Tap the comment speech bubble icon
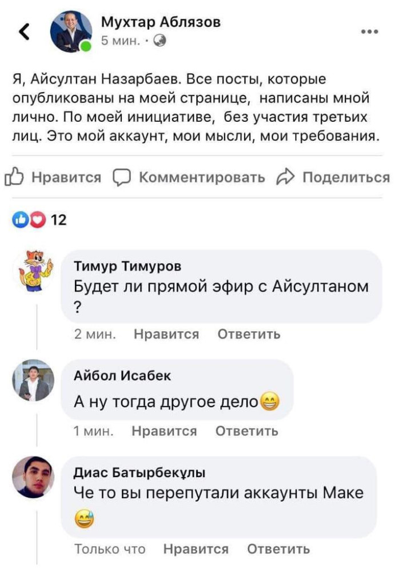 click(121, 177)
